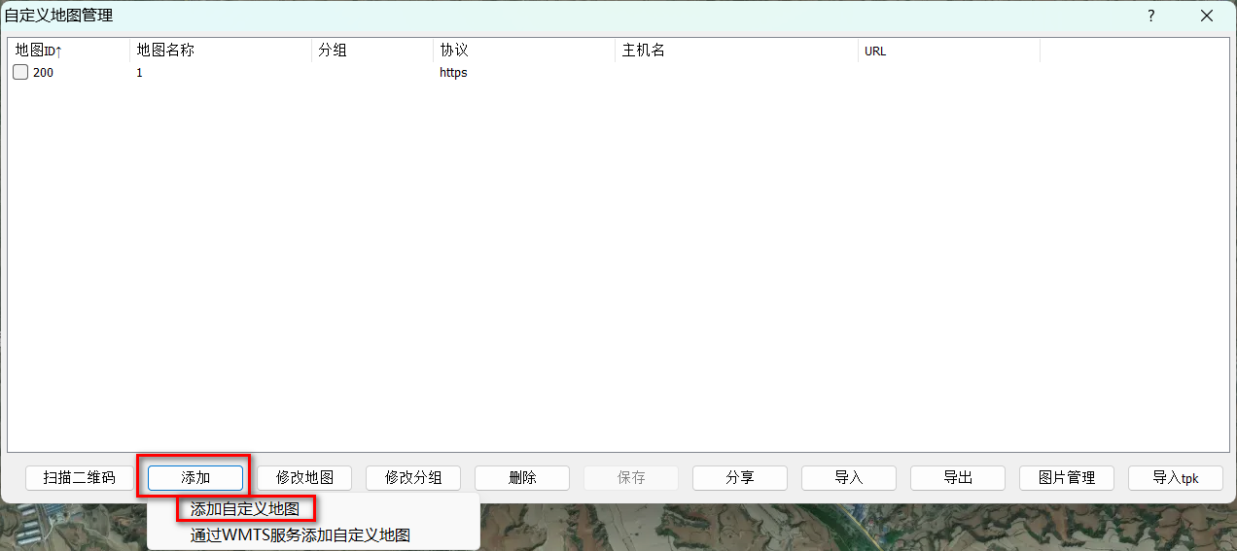Click the 地图名称 column header

[x=221, y=51]
